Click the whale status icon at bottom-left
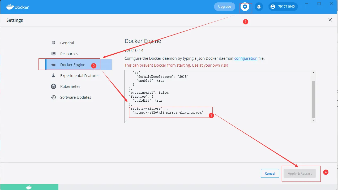Image resolution: width=338 pixels, height=190 pixels. [x=29, y=187]
